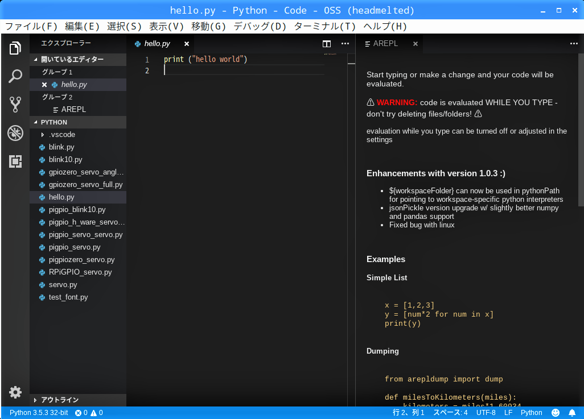Screen dimensions: 584x419
Task: Change end of line sequence LF
Action: point(508,413)
